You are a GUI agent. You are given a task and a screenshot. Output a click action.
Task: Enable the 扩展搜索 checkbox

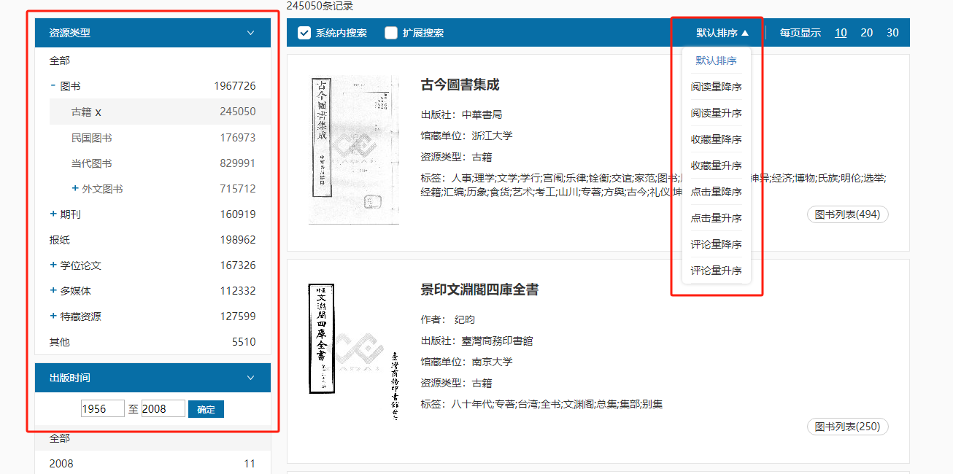[x=391, y=33]
